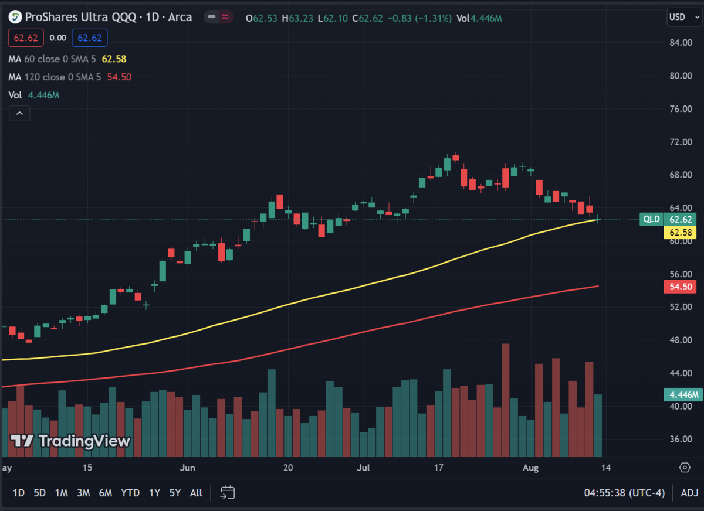
Task: Click the spread value 0.00
Action: pos(57,38)
